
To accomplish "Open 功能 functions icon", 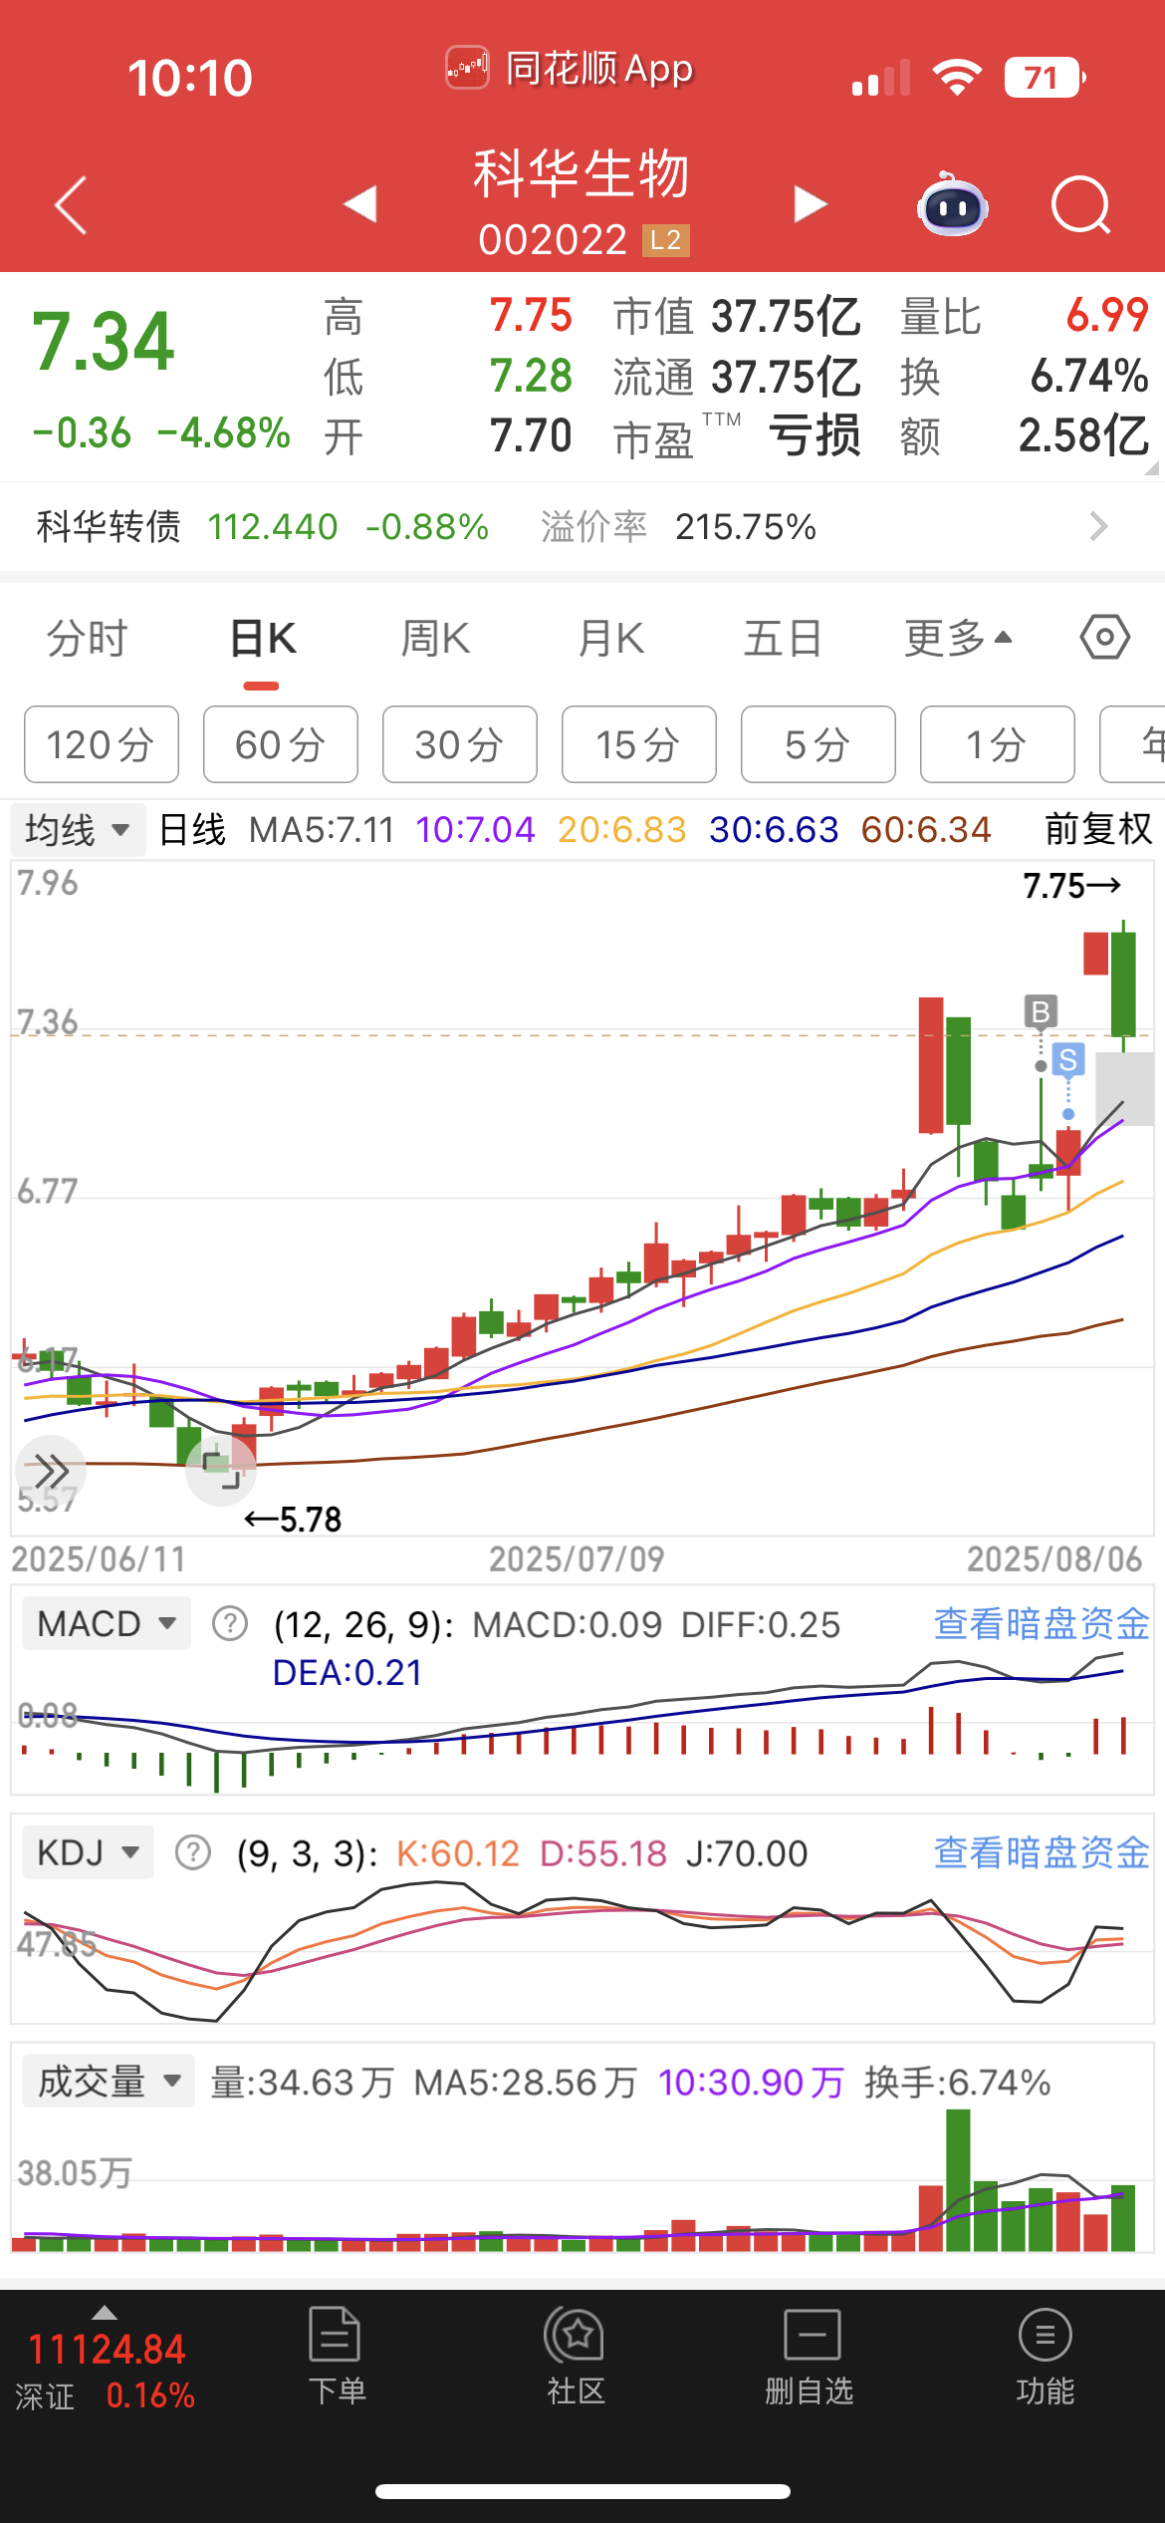I will click(x=1045, y=2357).
